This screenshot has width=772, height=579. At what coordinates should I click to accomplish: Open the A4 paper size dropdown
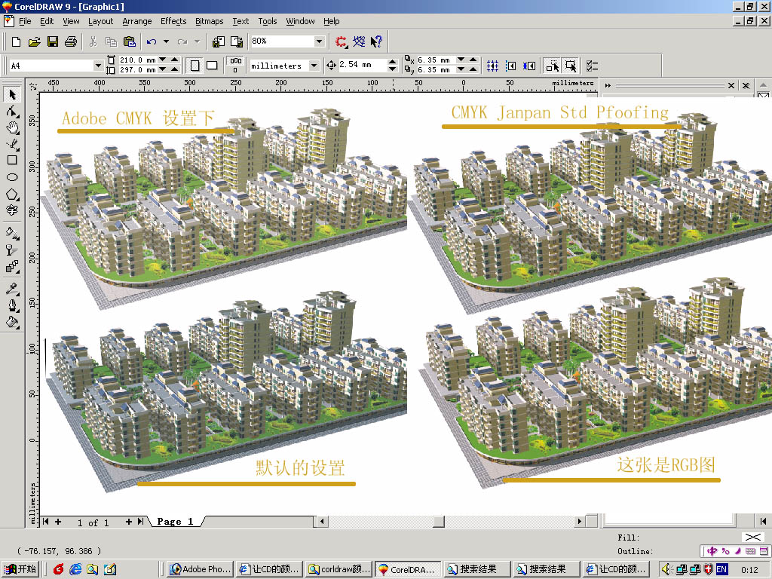[98, 66]
